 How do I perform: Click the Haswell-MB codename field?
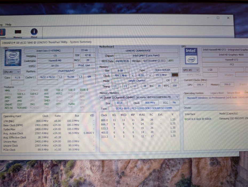(55, 60)
